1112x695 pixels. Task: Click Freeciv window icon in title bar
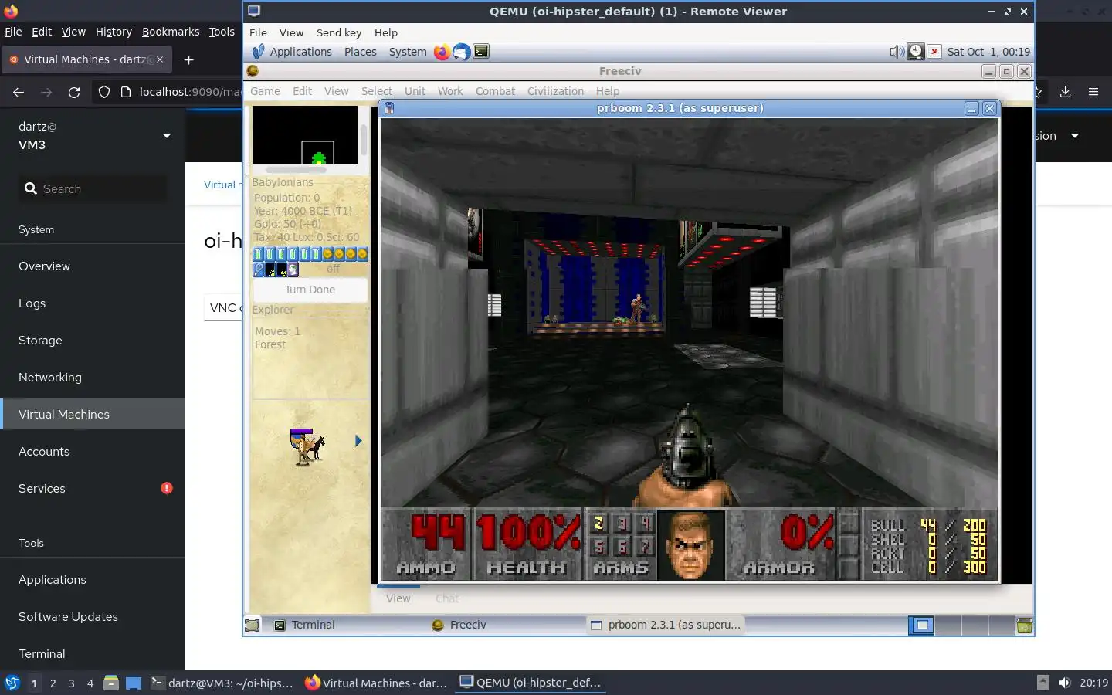tap(253, 71)
